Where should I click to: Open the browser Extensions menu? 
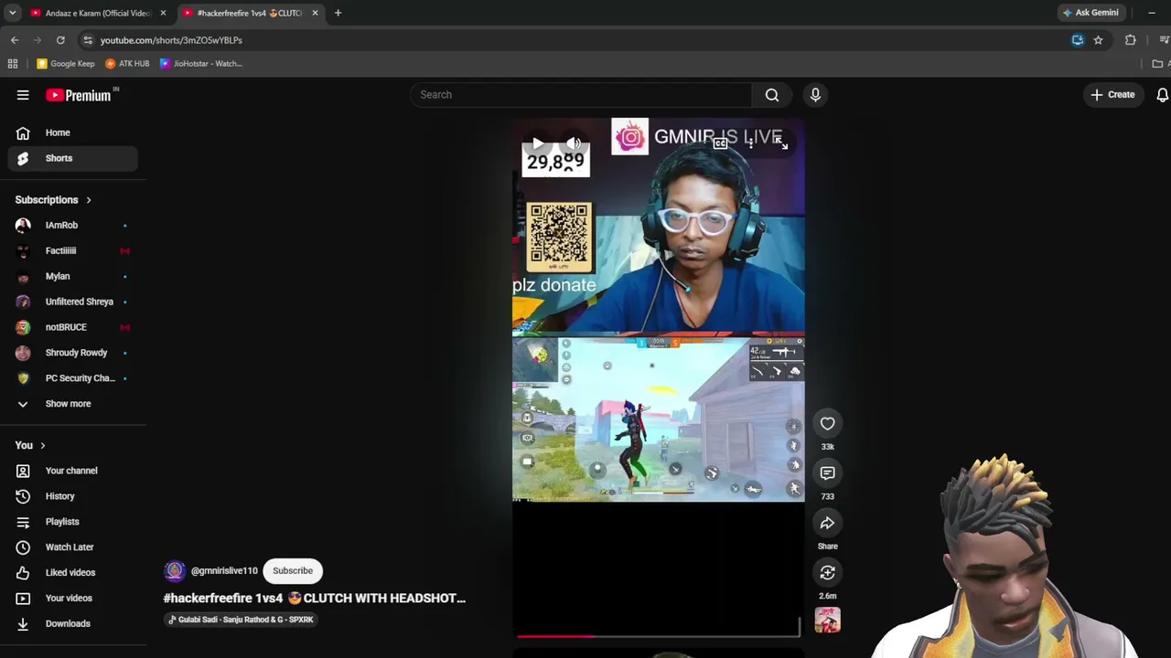click(x=1130, y=40)
